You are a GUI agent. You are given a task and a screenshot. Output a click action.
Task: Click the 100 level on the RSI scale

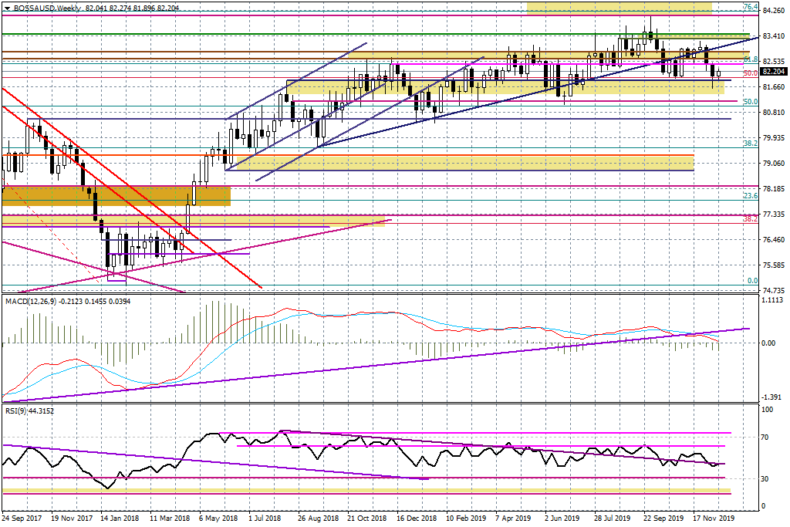768,410
